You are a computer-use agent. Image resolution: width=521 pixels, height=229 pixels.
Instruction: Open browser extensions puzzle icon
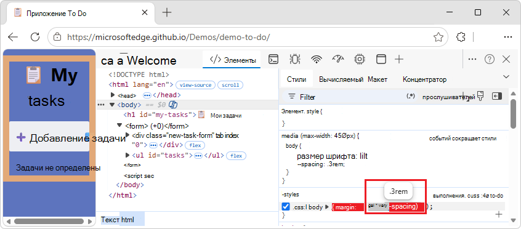coord(461,37)
